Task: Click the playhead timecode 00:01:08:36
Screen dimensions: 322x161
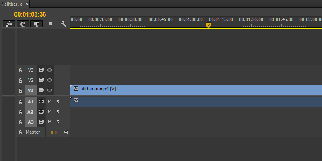Action: (30, 14)
